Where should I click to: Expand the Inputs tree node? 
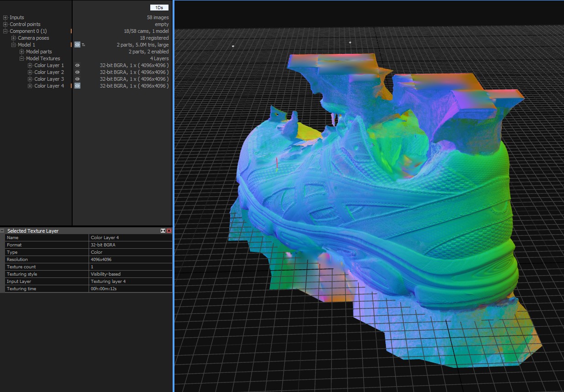coord(5,17)
